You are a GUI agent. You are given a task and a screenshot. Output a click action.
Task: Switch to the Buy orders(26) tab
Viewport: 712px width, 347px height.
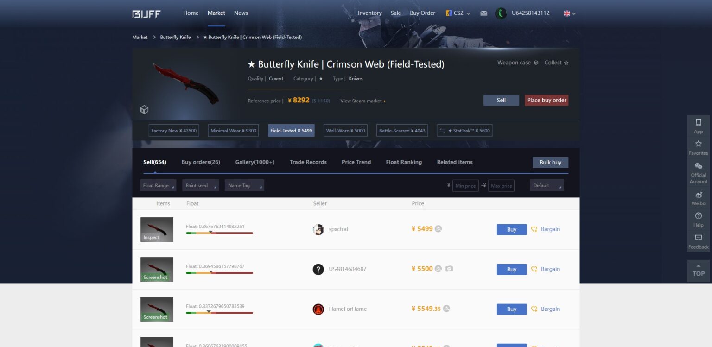(201, 162)
